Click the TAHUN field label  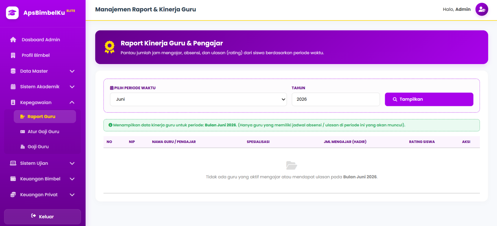click(x=299, y=88)
